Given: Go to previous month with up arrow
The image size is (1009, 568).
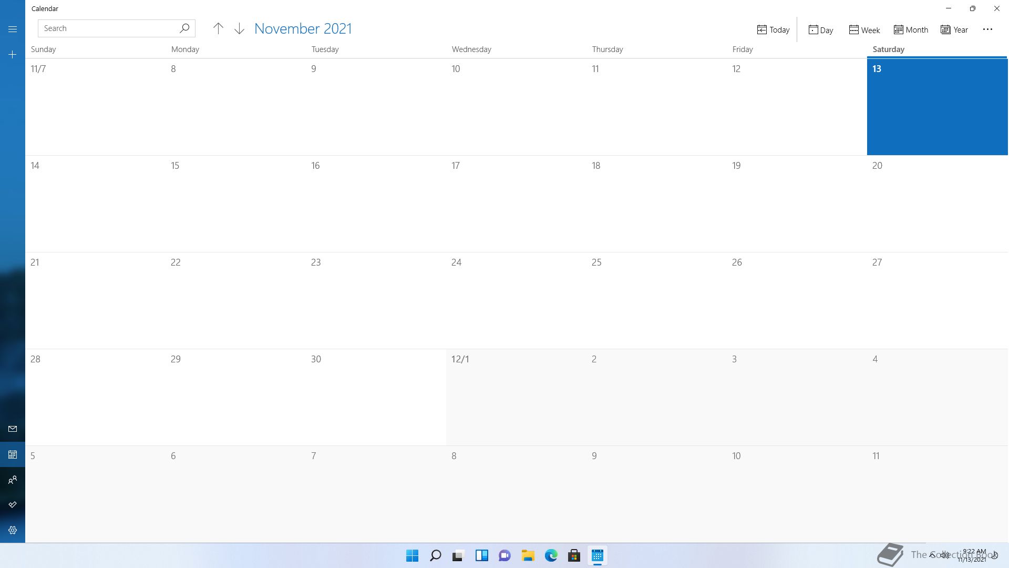Looking at the screenshot, I should [218, 29].
